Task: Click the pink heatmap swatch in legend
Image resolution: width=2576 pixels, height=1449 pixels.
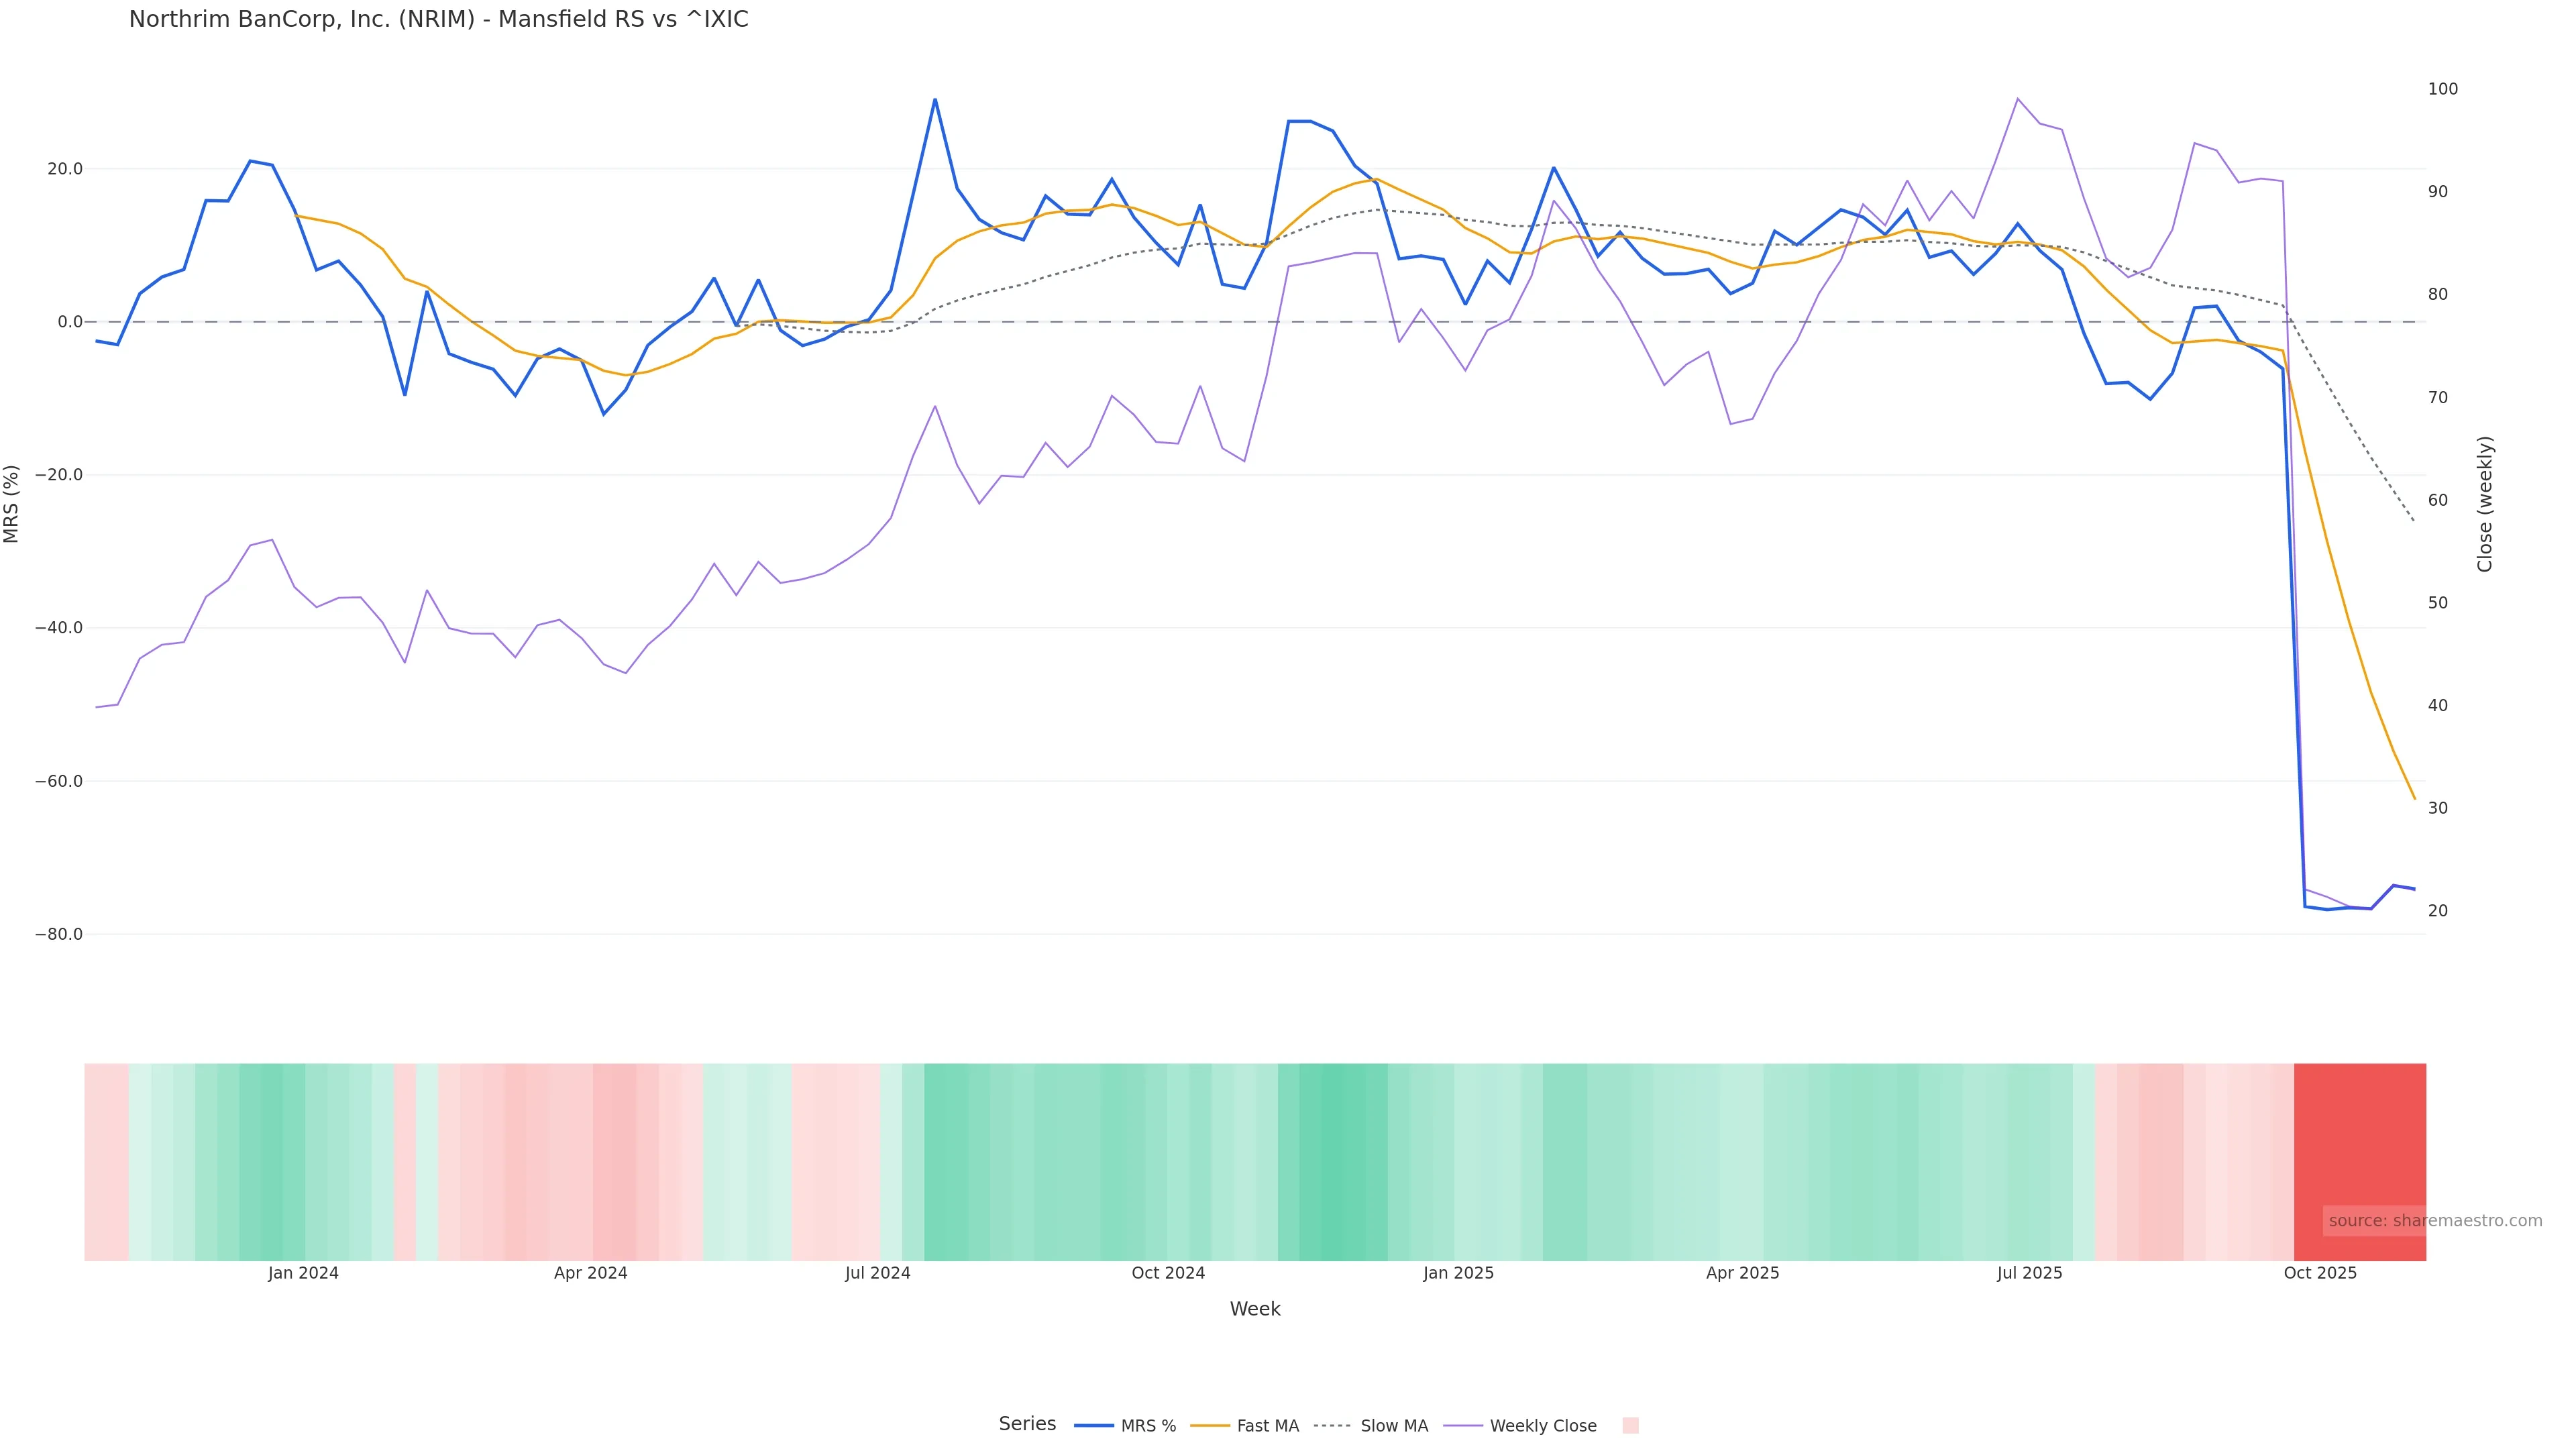Action: pyautogui.click(x=1630, y=1426)
